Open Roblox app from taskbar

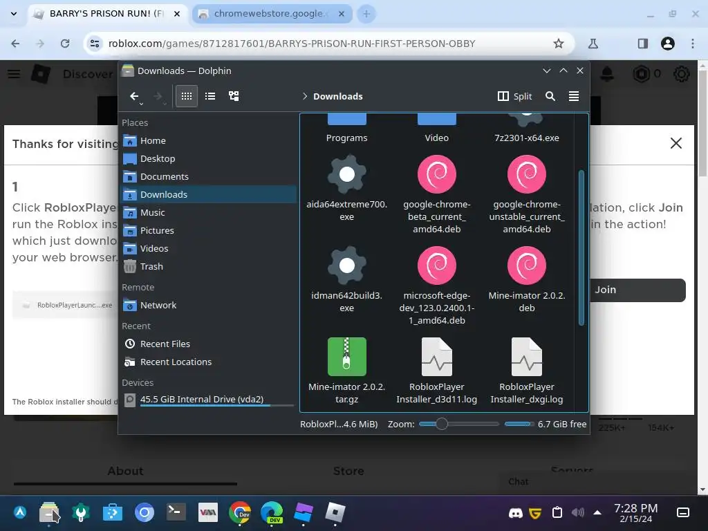click(x=335, y=512)
